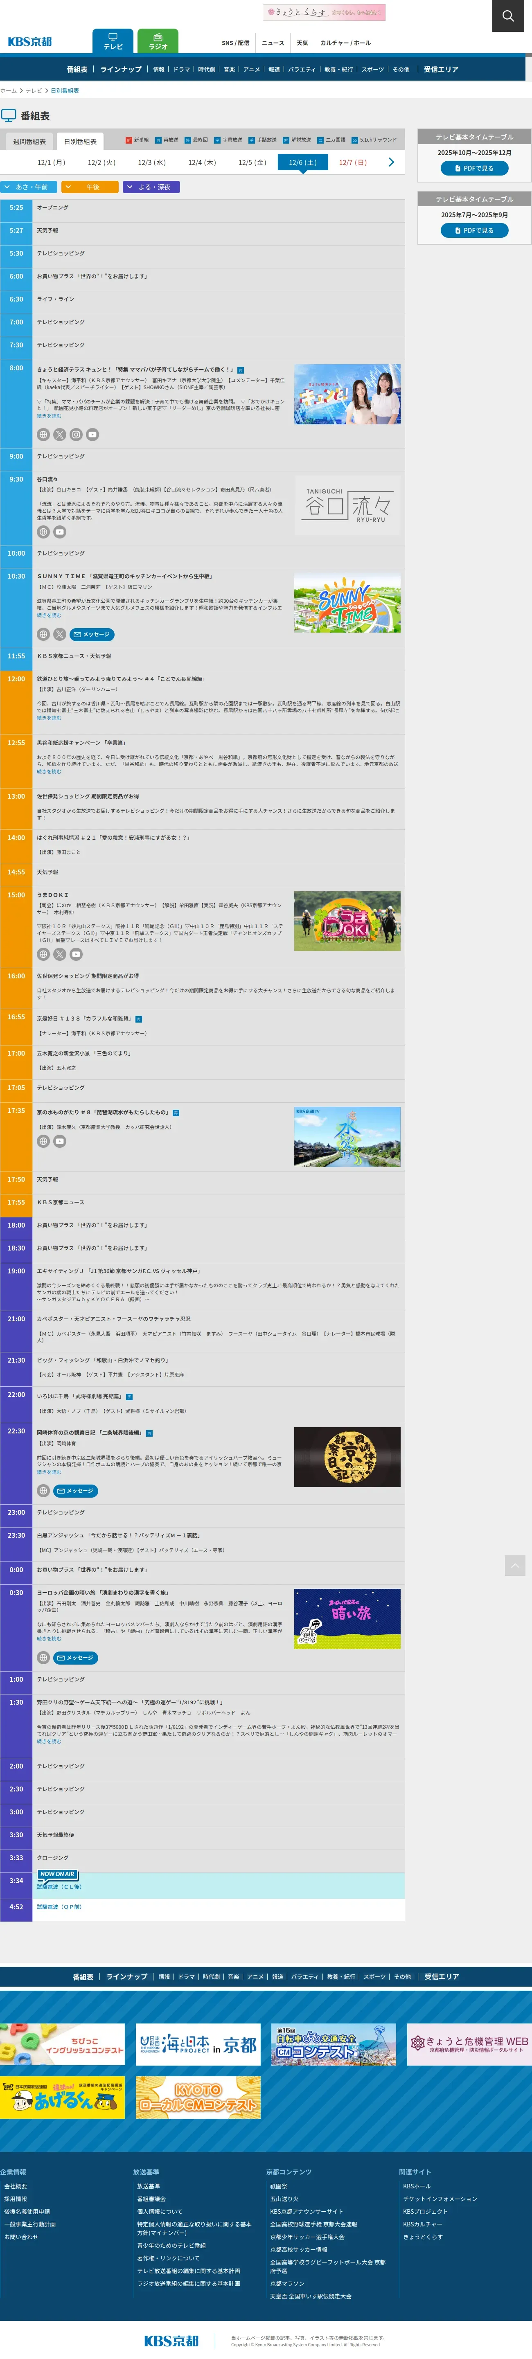Screen dimensions: 532x2359
Task: Click the うまDOKI program thumbnail
Action: (x=347, y=921)
